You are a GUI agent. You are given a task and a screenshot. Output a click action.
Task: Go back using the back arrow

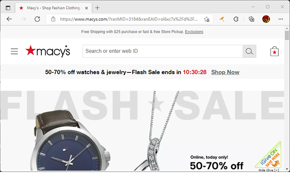click(x=9, y=19)
